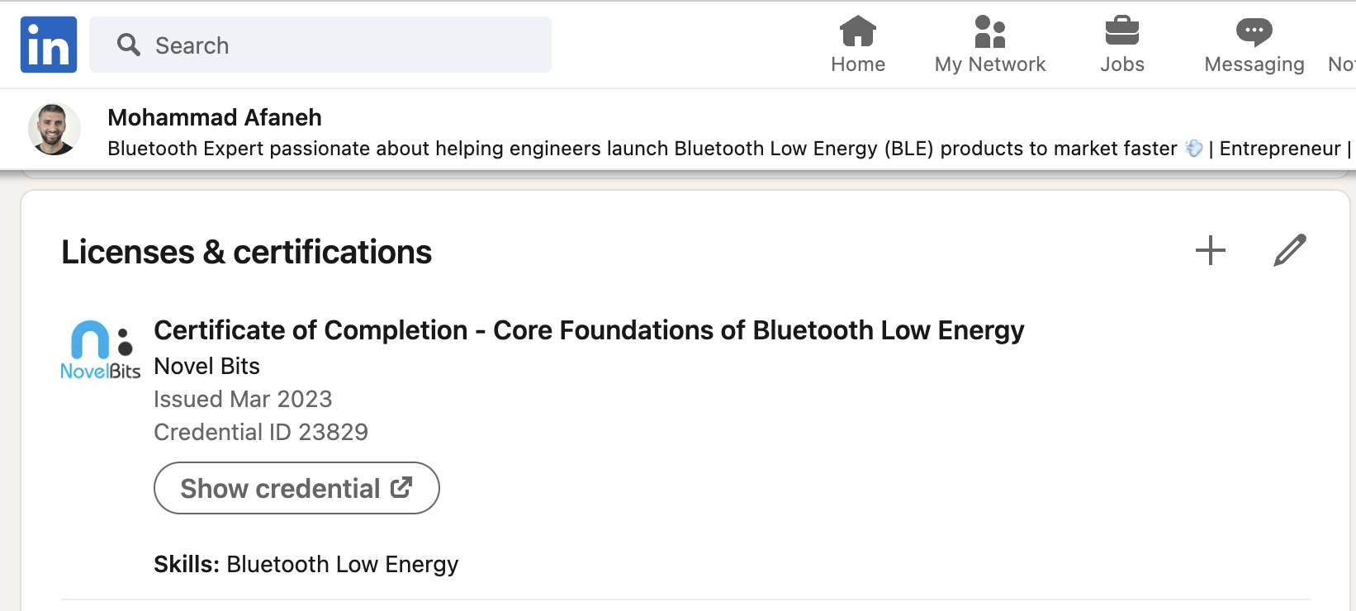Edit certifications with the pencil icon
The width and height of the screenshot is (1356, 611).
coord(1290,250)
